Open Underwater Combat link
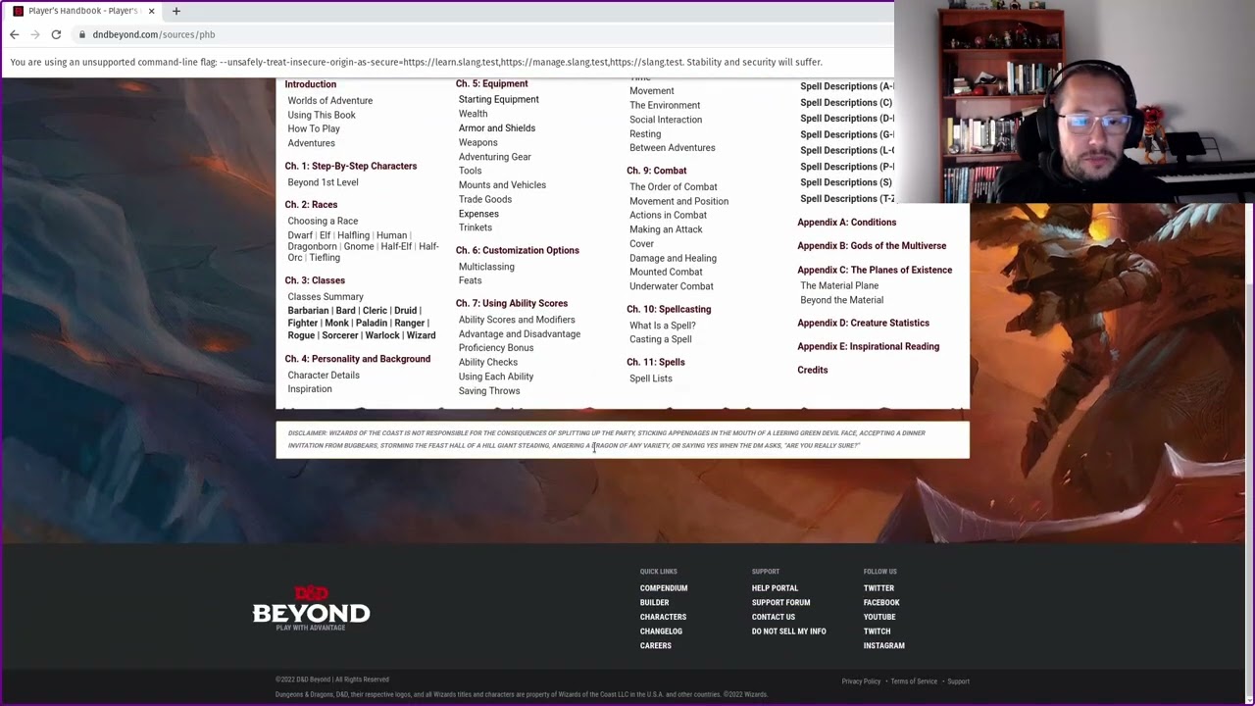The image size is (1255, 706). point(672,286)
